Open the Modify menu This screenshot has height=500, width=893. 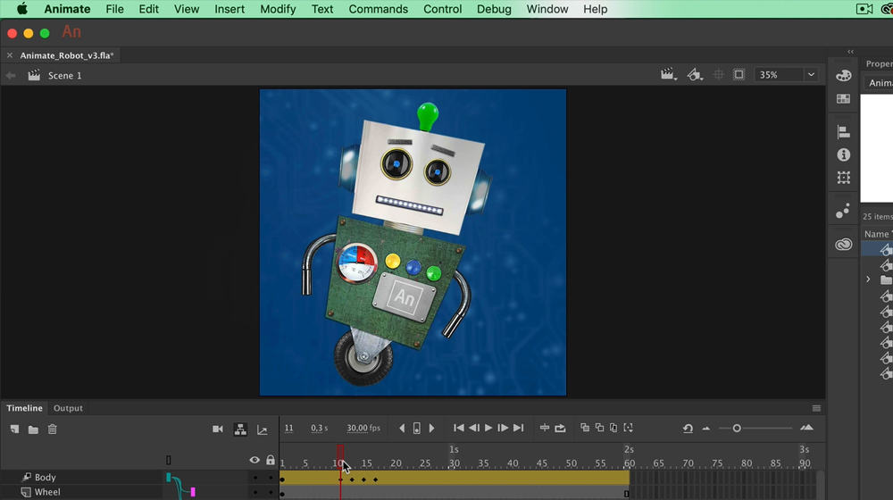coord(278,9)
